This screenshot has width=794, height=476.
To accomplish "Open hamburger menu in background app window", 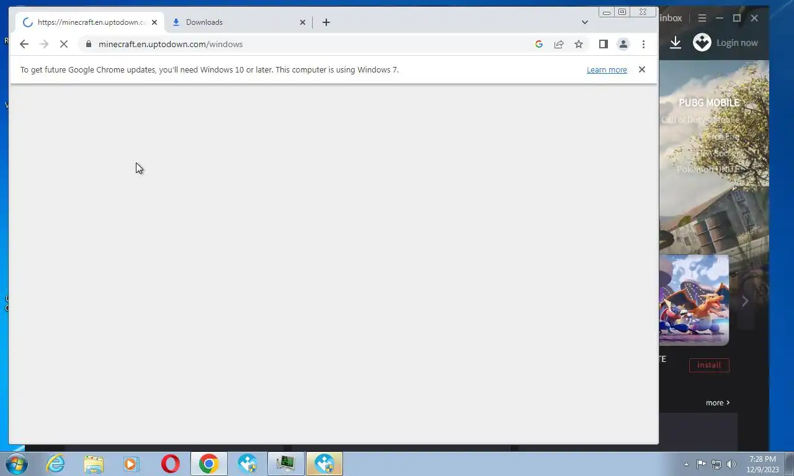I will coord(702,18).
